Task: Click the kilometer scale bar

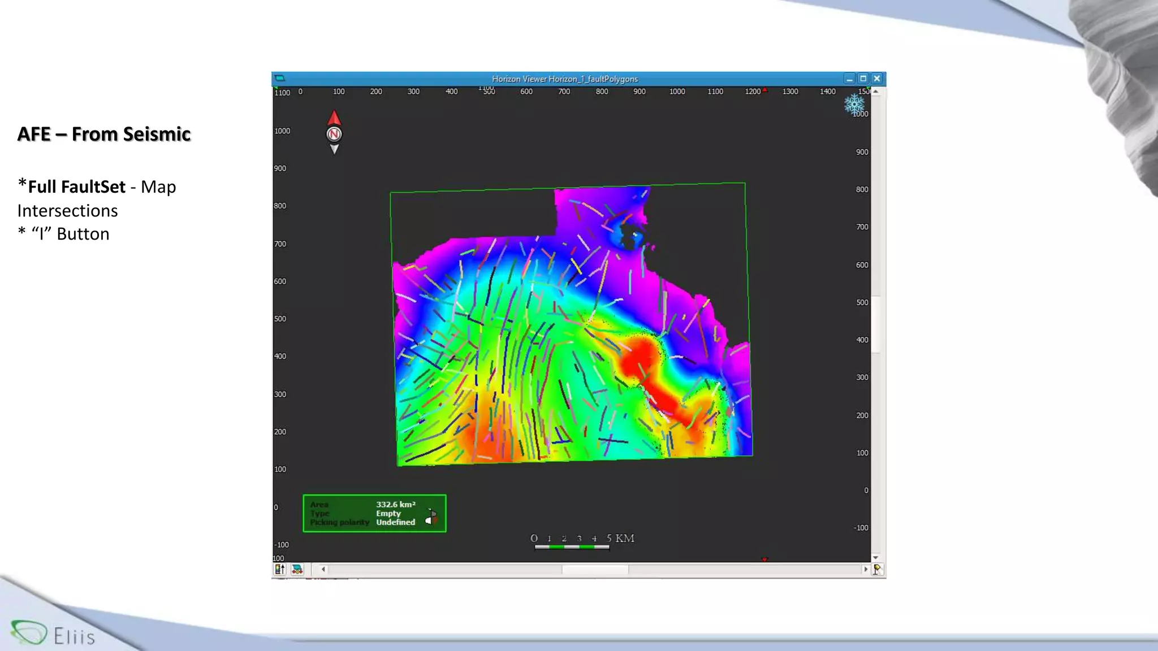Action: click(x=572, y=546)
